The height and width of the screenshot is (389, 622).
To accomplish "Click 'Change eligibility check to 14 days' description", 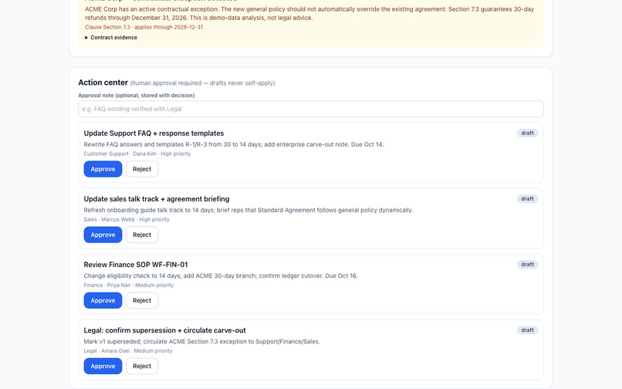I will 221,276.
